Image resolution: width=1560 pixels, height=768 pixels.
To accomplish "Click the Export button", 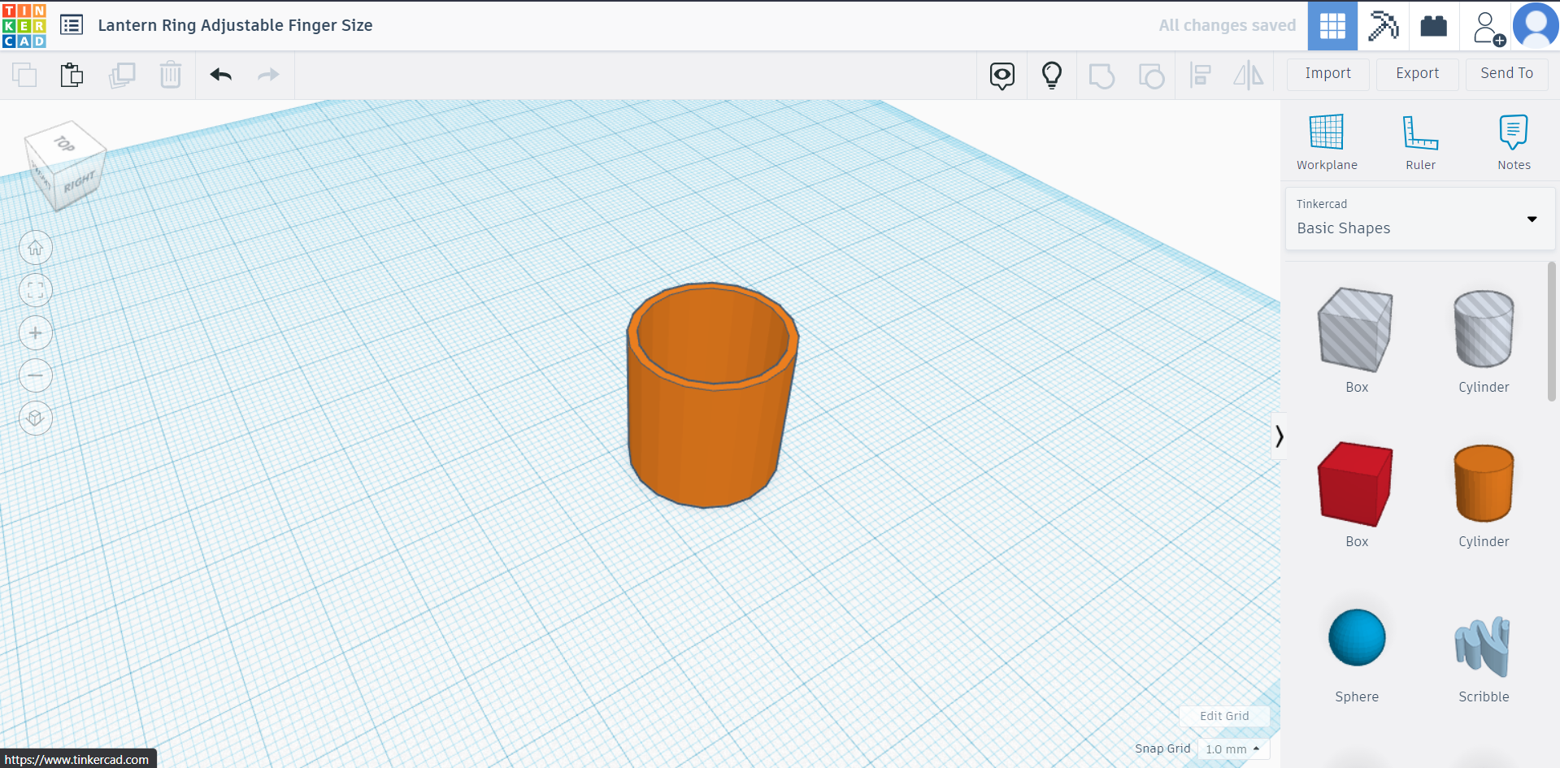I will [1418, 74].
